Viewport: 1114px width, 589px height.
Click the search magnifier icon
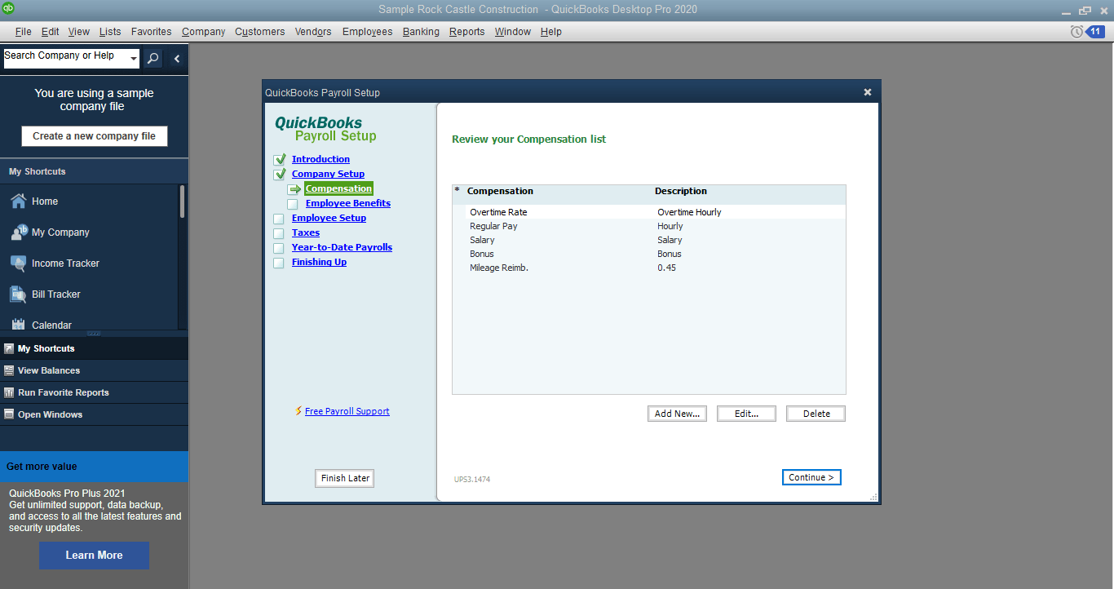point(153,59)
